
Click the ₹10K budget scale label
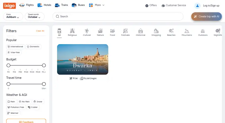click(26, 72)
